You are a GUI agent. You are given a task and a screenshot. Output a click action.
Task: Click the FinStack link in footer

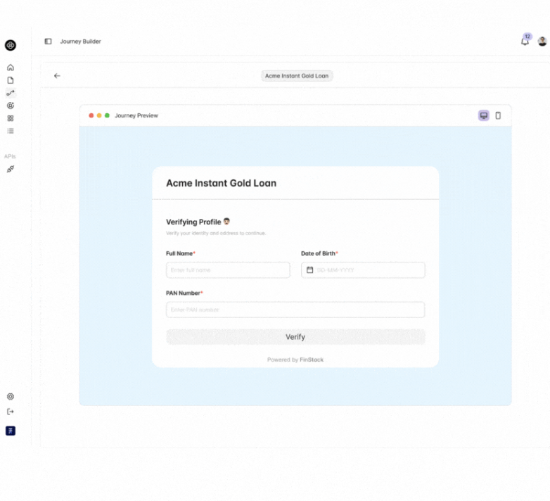coord(312,360)
